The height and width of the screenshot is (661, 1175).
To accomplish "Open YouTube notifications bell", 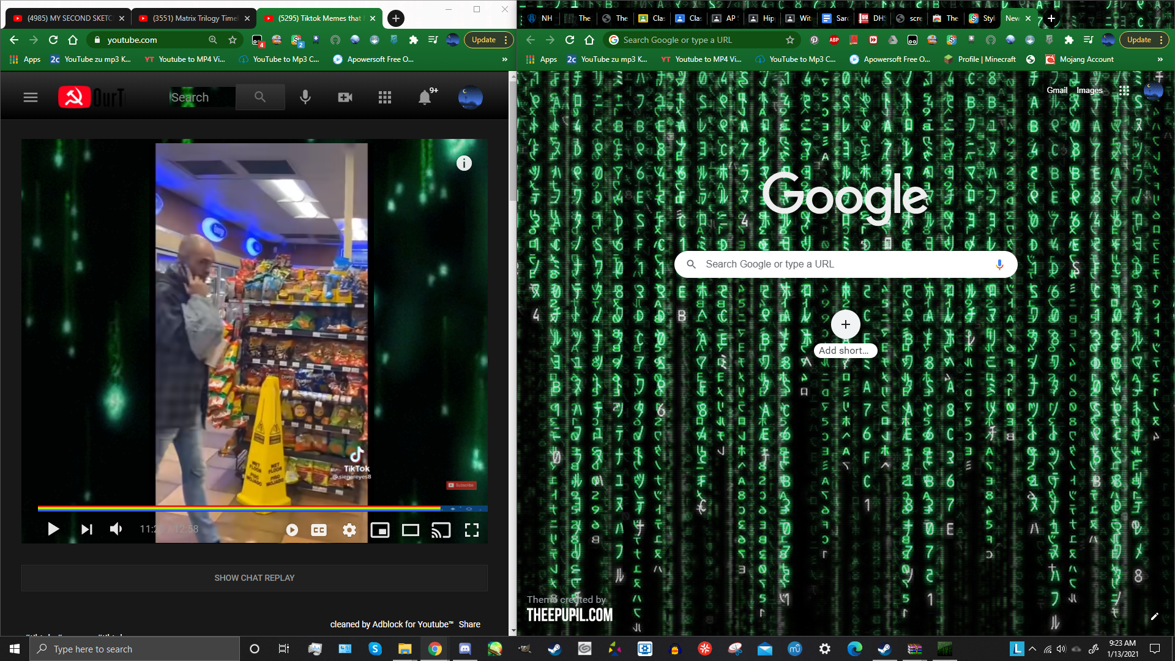I will (425, 97).
